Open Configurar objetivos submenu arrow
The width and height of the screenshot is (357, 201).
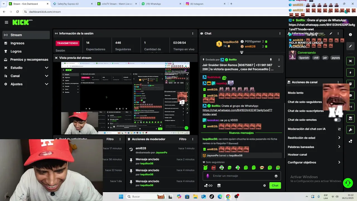339,162
